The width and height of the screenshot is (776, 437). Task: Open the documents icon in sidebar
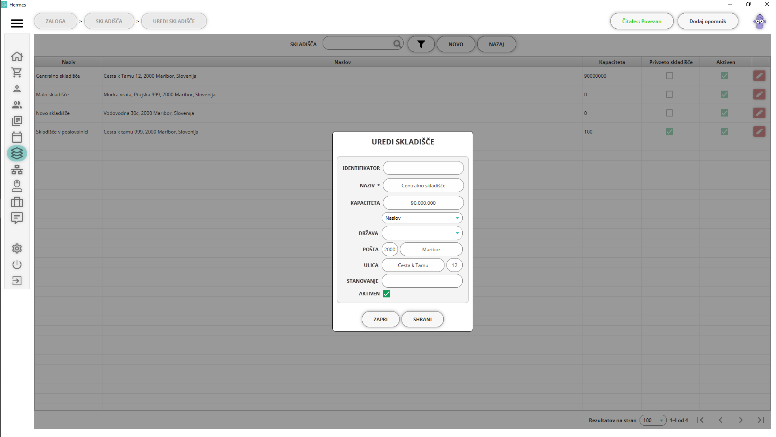click(x=17, y=121)
